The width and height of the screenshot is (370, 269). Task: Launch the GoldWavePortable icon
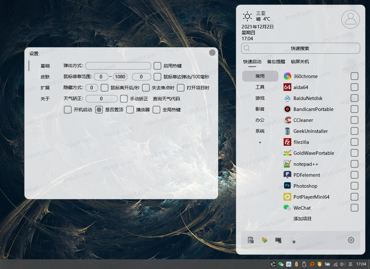point(287,153)
